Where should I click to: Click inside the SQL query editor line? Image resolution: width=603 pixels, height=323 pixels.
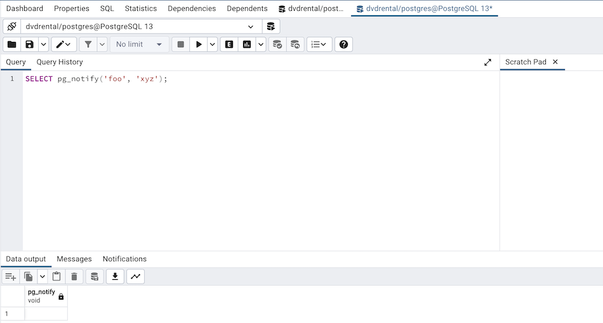(x=254, y=79)
